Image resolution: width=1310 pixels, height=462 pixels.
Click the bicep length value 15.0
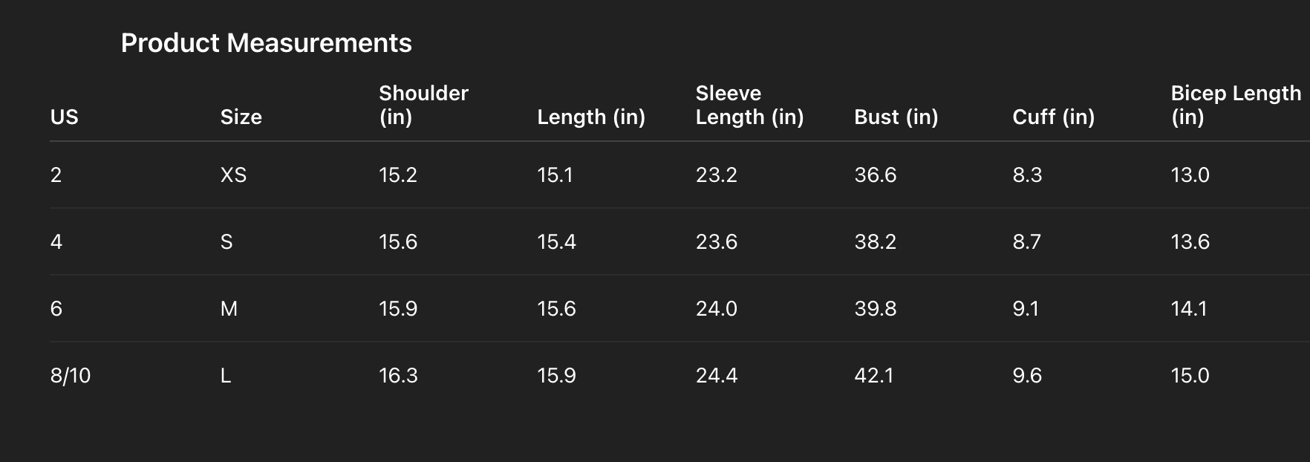1190,375
